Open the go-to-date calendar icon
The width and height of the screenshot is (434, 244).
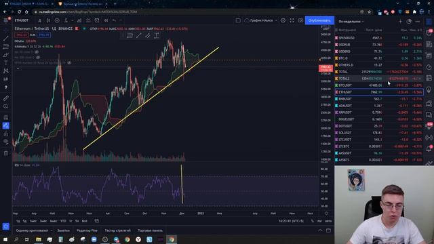tap(96, 221)
